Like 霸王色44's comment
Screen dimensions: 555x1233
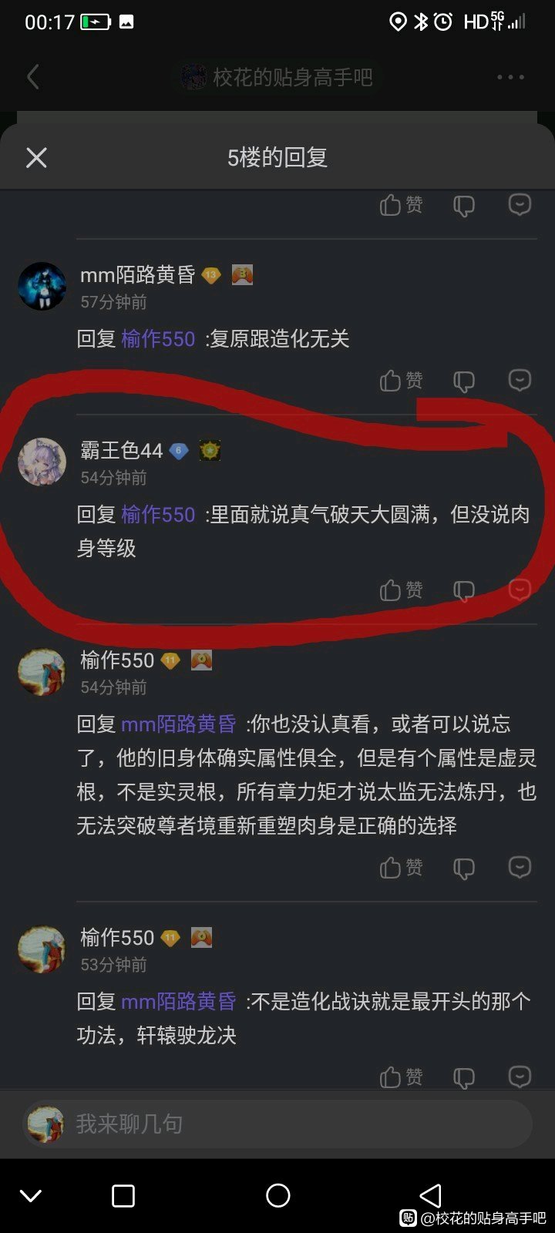tap(401, 590)
